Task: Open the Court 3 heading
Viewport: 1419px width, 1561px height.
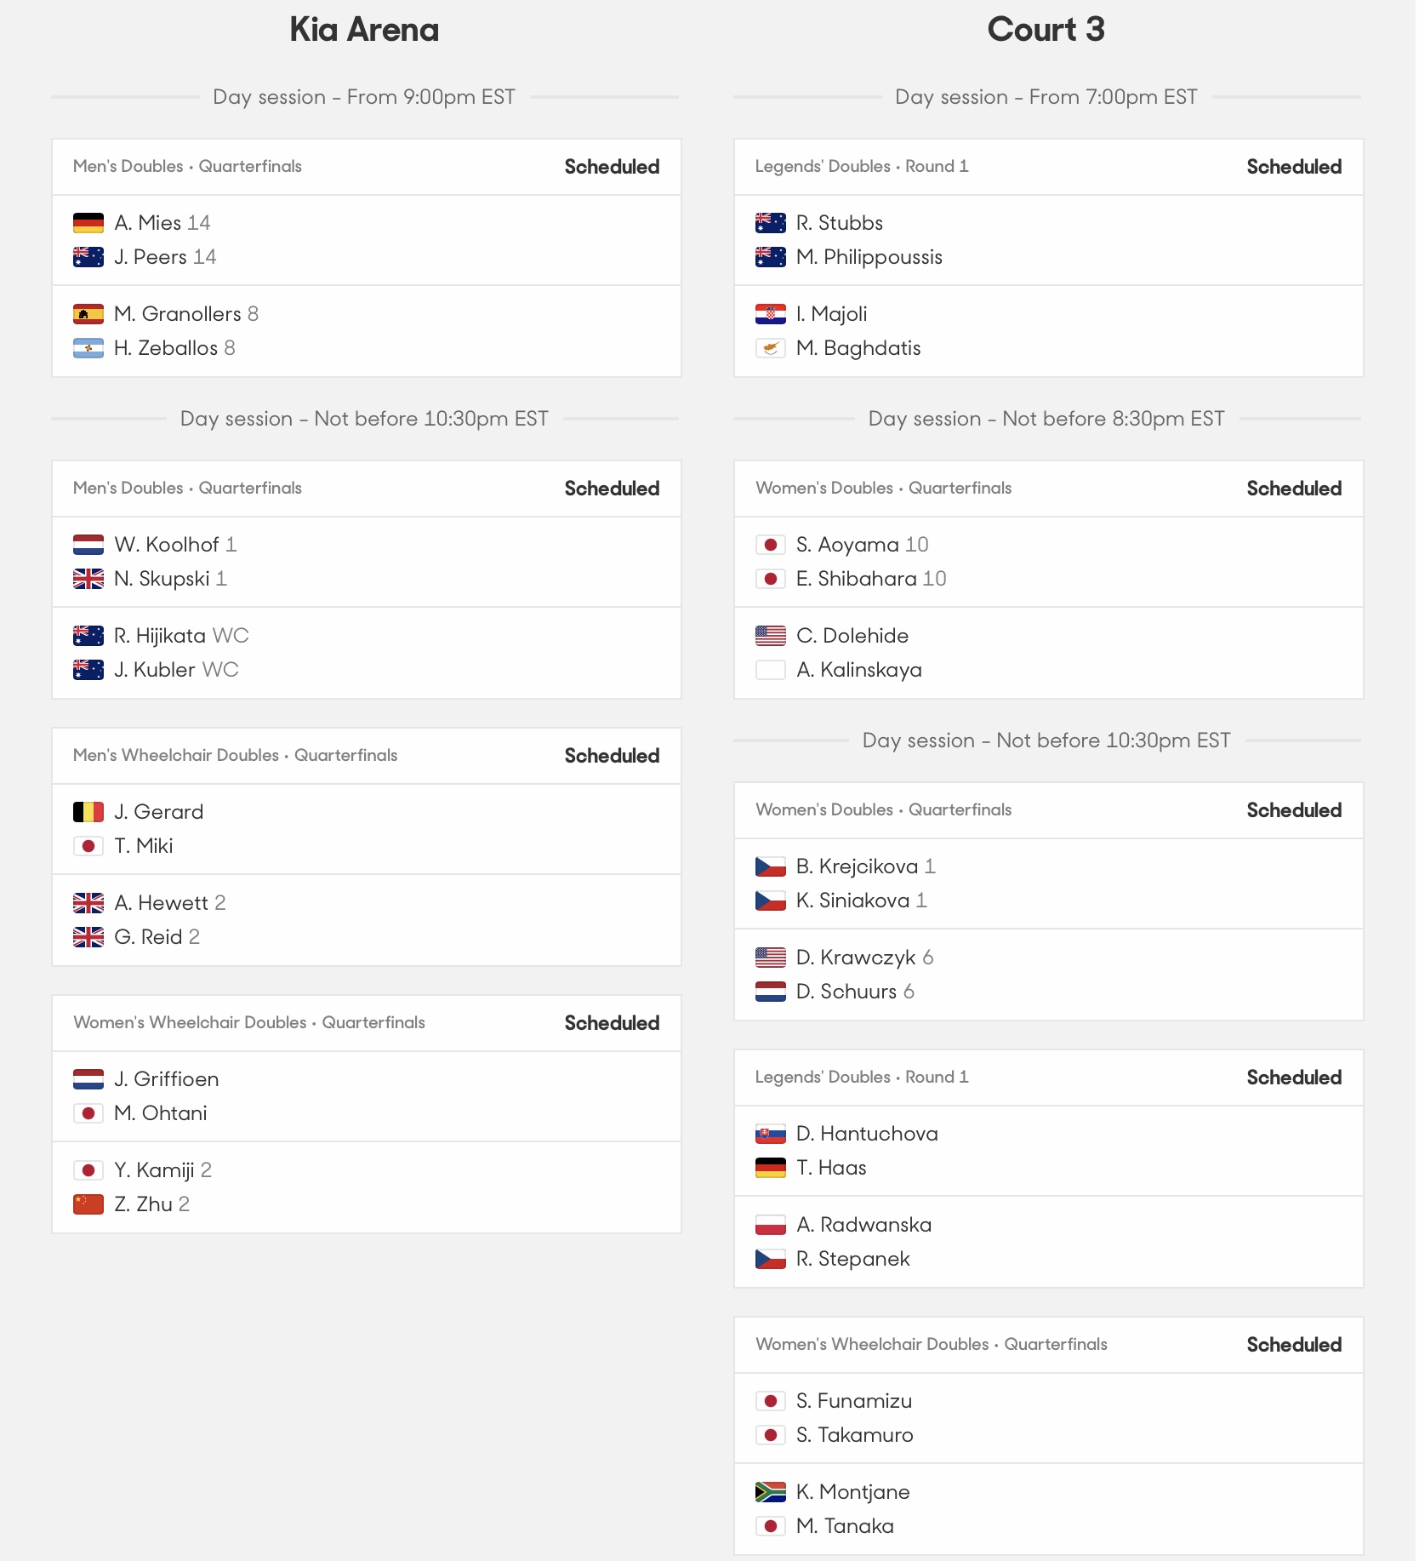Action: pyautogui.click(x=1046, y=30)
